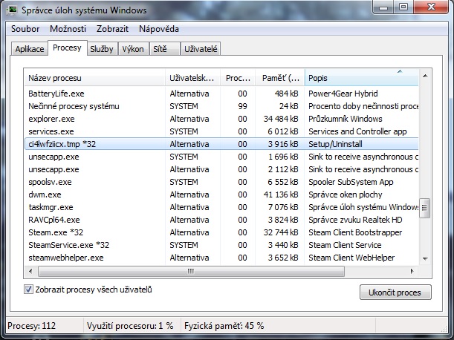Click the vertical scrollbar down arrow

coord(425,258)
